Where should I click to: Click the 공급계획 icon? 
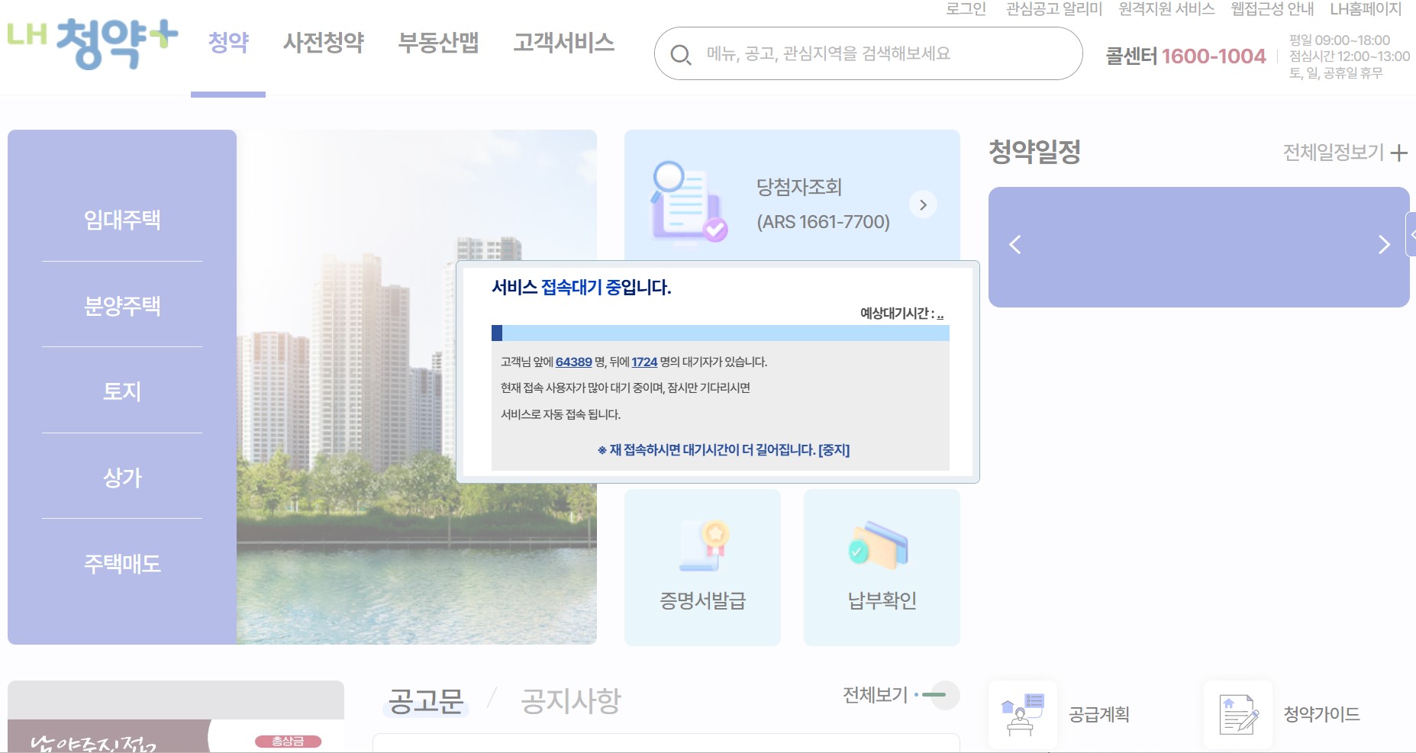pos(1022,715)
